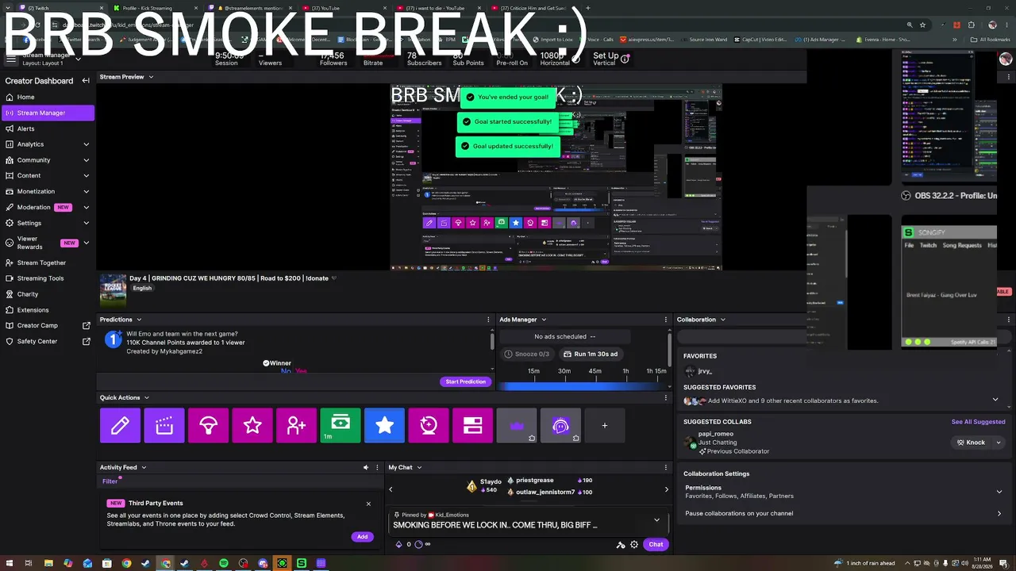Go to Home in the sidebar

coord(48,97)
